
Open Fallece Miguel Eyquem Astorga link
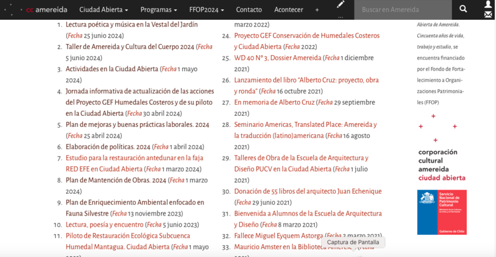coord(279,236)
